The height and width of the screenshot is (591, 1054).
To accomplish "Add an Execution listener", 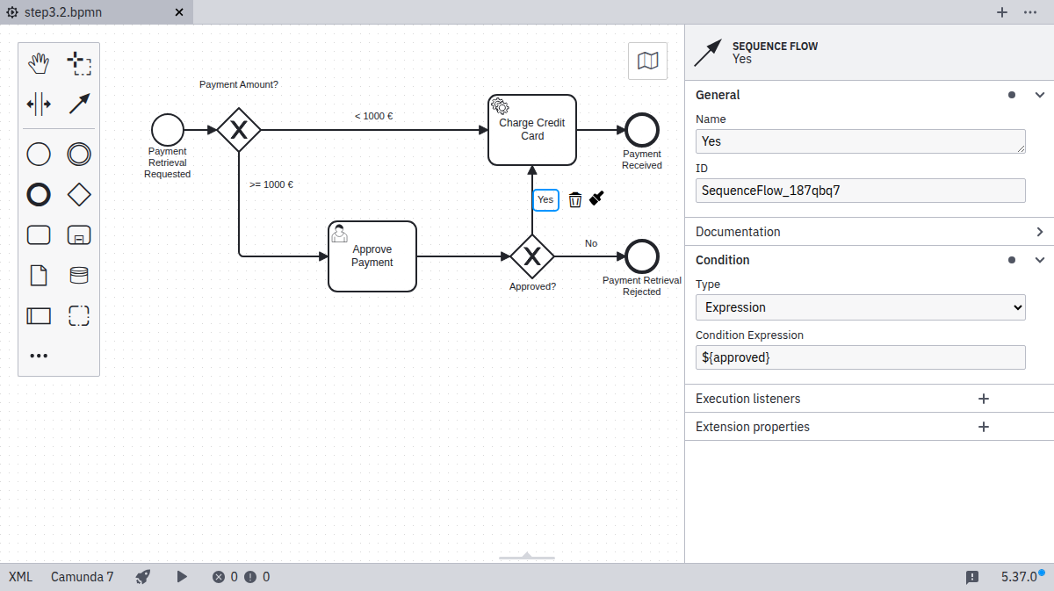I will pos(984,399).
